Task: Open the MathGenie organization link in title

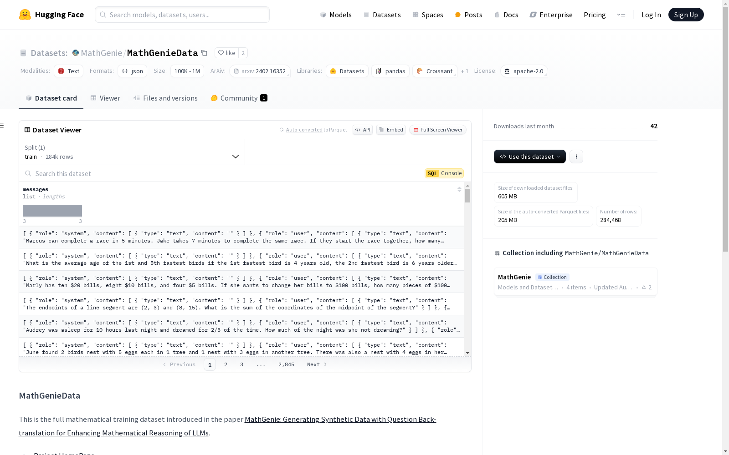Action: point(101,53)
